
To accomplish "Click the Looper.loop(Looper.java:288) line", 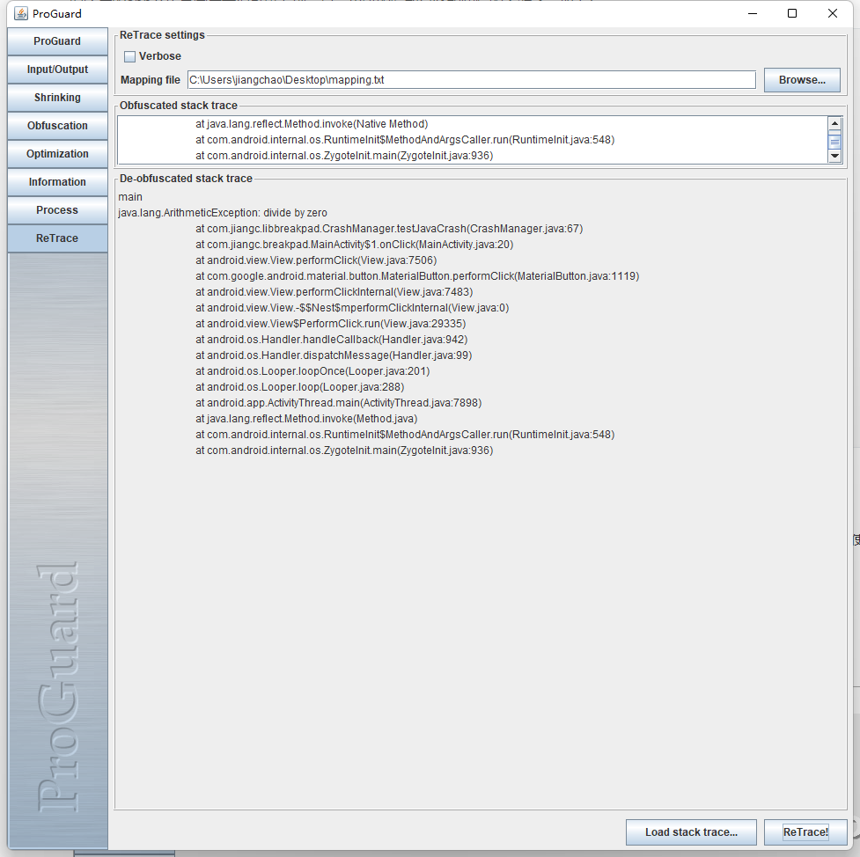I will (x=299, y=387).
